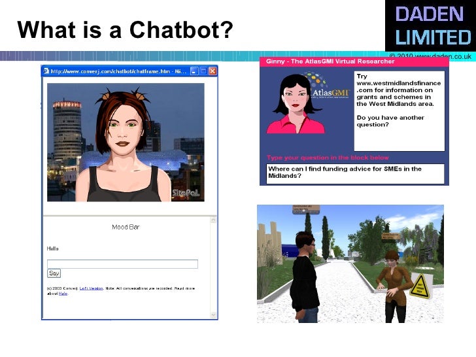The width and height of the screenshot is (476, 357).
Task: Click the Say button in chatbot window
Action: point(54,273)
